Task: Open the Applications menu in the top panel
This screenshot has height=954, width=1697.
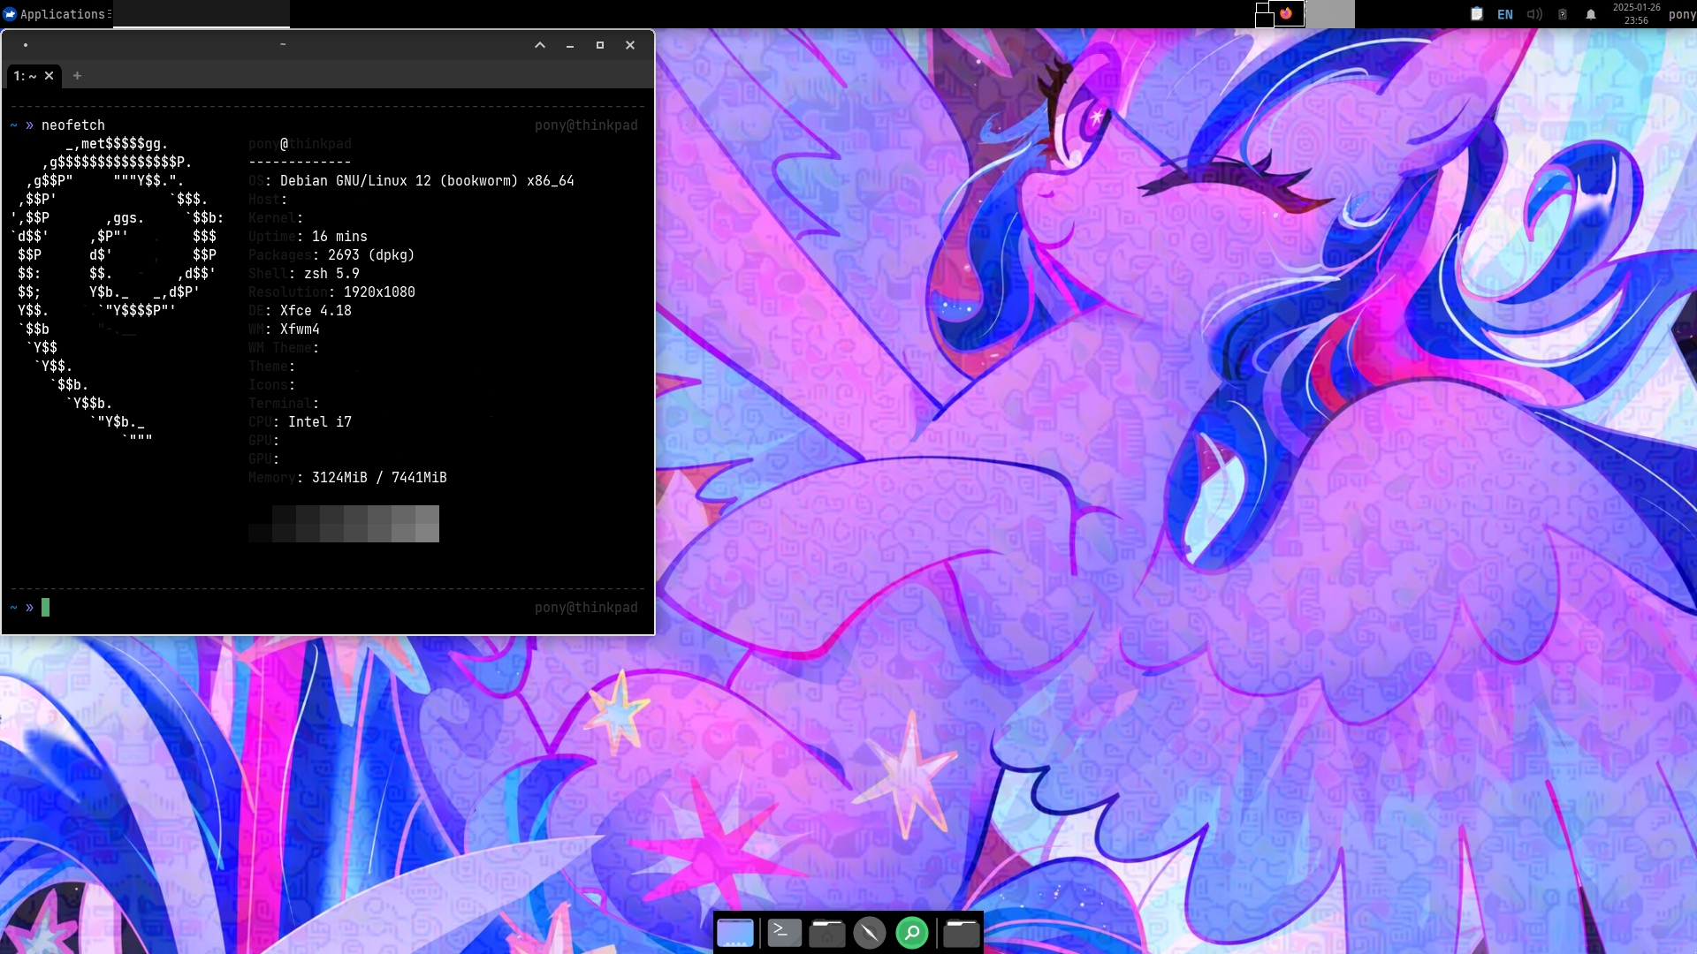Action: (56, 14)
